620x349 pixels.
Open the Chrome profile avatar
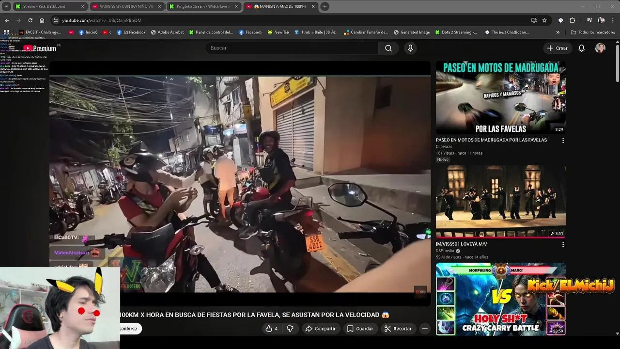pyautogui.click(x=601, y=20)
